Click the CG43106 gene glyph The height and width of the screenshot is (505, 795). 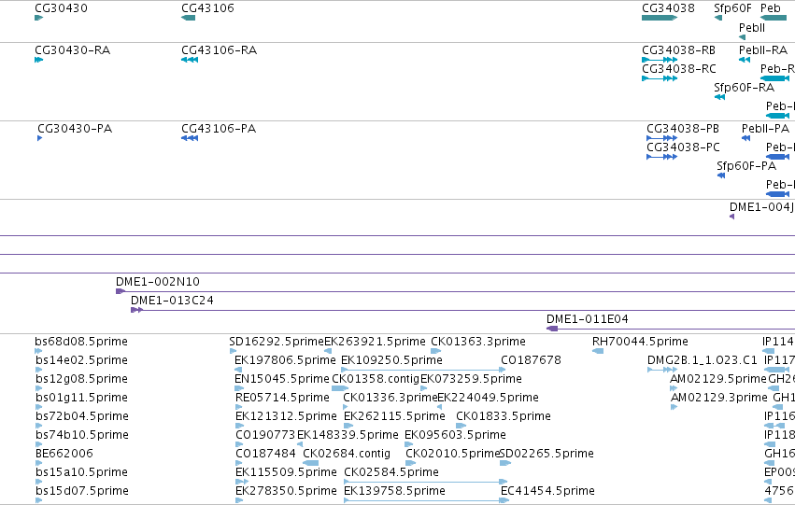pyautogui.click(x=188, y=18)
